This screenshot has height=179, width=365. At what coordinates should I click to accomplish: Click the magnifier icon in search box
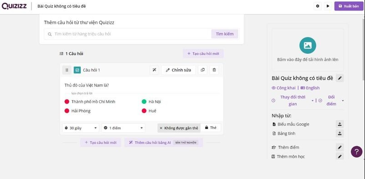(x=50, y=34)
